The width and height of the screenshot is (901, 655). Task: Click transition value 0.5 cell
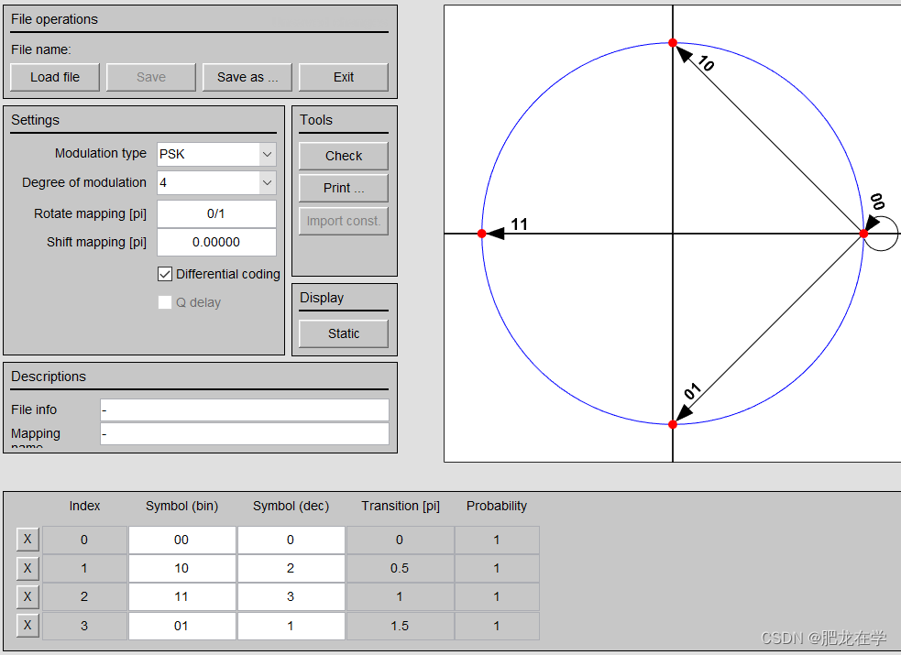(x=401, y=568)
